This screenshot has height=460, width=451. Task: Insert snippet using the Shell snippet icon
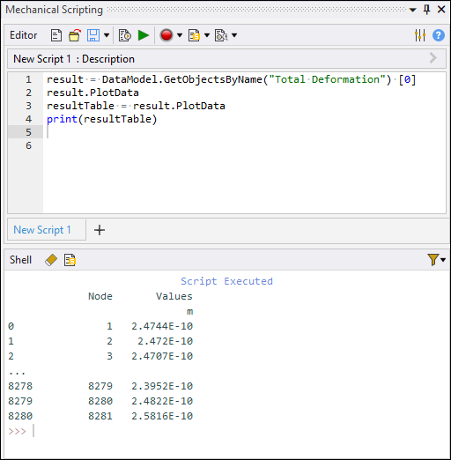coord(70,260)
